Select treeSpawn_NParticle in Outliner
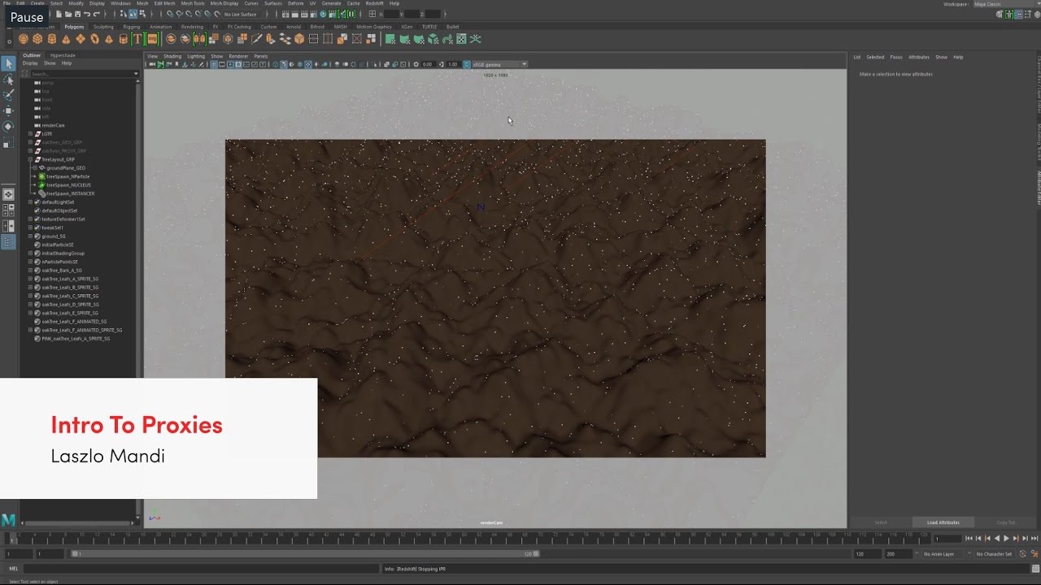1041x585 pixels. coord(68,176)
